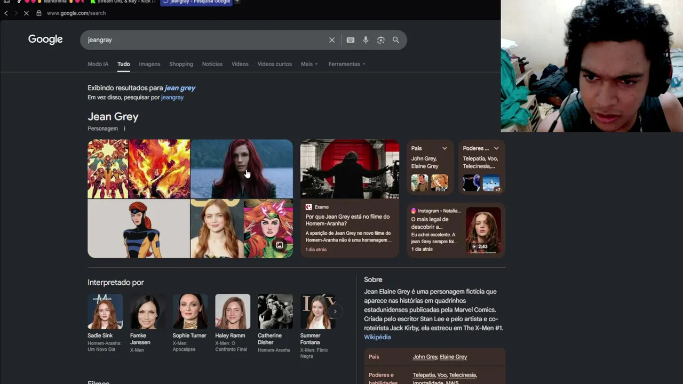Viewport: 683px width, 384px height.
Task: Open Sadie Sink actor thumbnail
Action: pos(105,311)
